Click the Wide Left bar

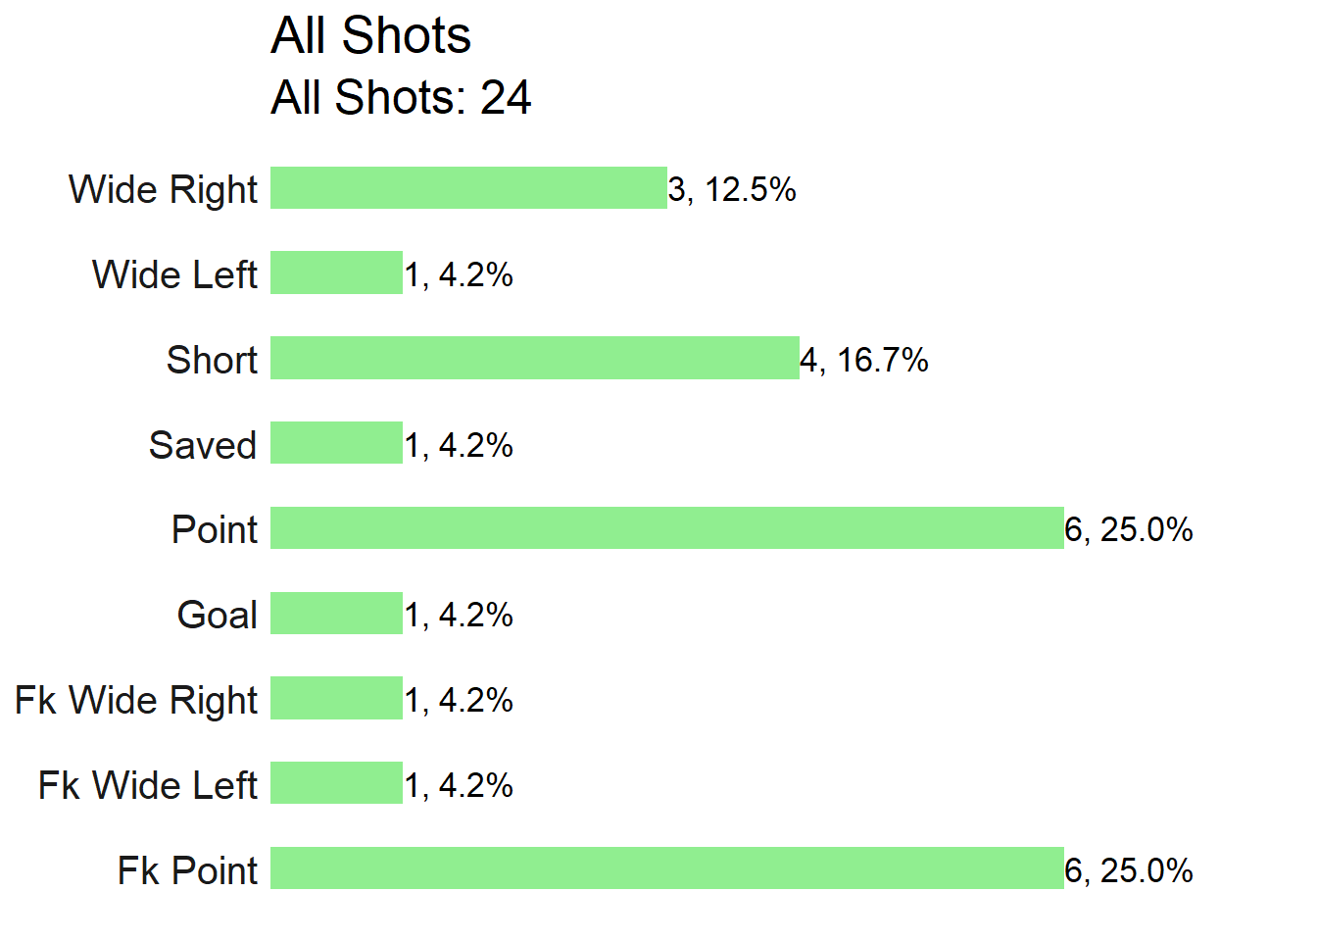(x=336, y=272)
